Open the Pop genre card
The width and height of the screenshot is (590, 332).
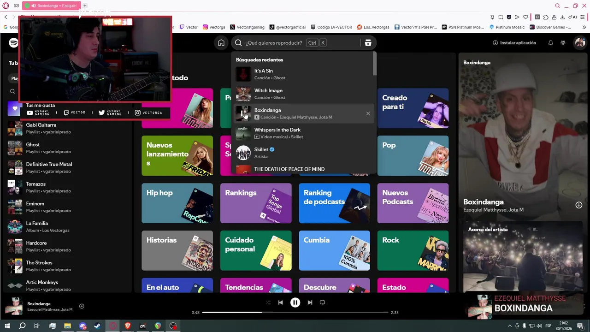pyautogui.click(x=413, y=155)
